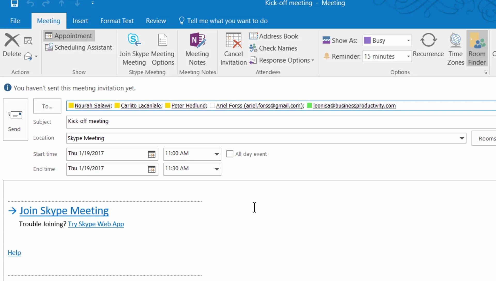The image size is (496, 281).
Task: Run Check Names on attendees
Action: pyautogui.click(x=273, y=48)
